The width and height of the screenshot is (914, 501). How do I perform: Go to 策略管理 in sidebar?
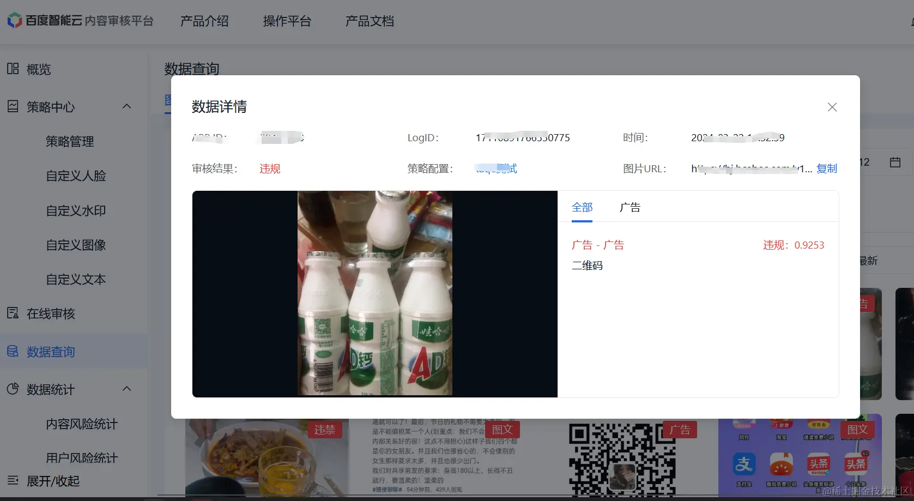[70, 141]
